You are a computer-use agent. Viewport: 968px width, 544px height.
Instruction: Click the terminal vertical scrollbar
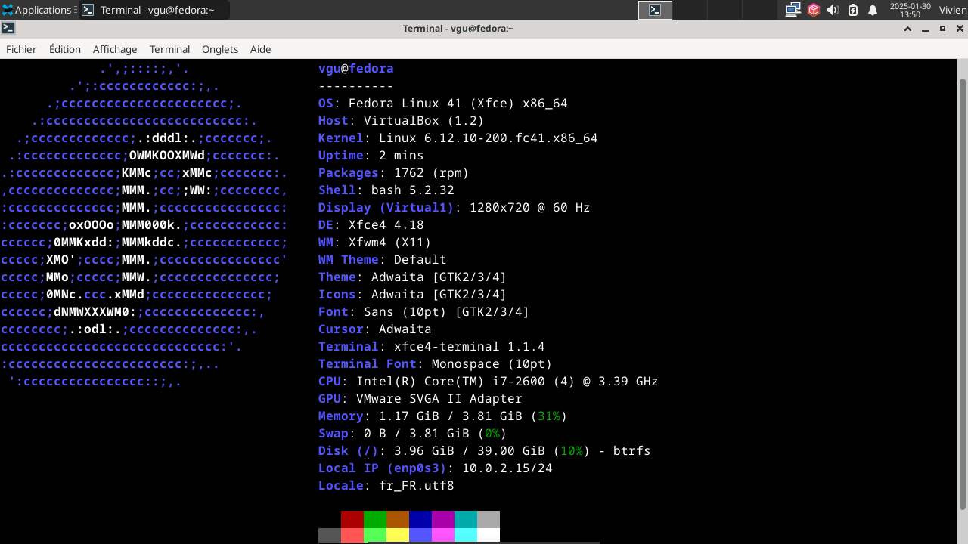coord(963,295)
